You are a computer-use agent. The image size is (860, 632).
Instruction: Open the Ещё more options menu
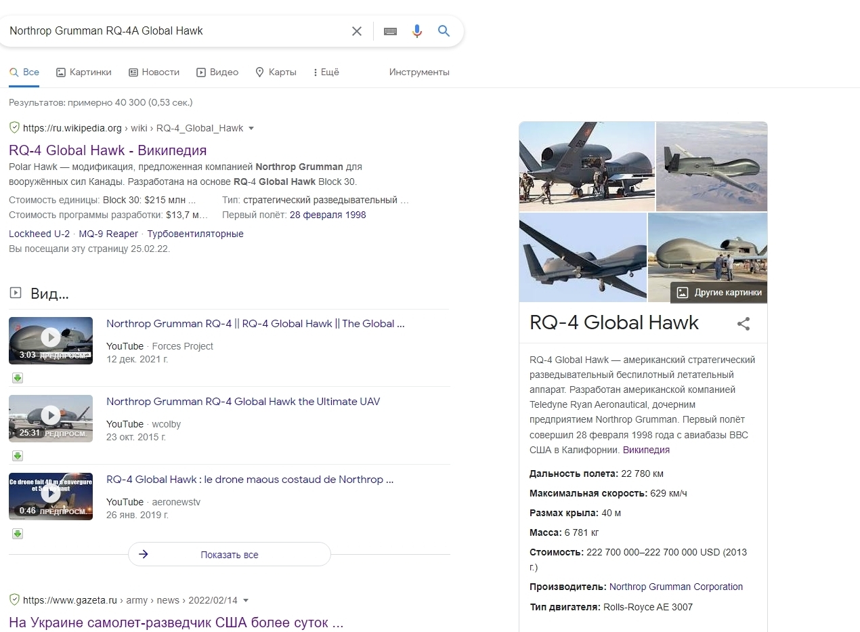pyautogui.click(x=326, y=72)
